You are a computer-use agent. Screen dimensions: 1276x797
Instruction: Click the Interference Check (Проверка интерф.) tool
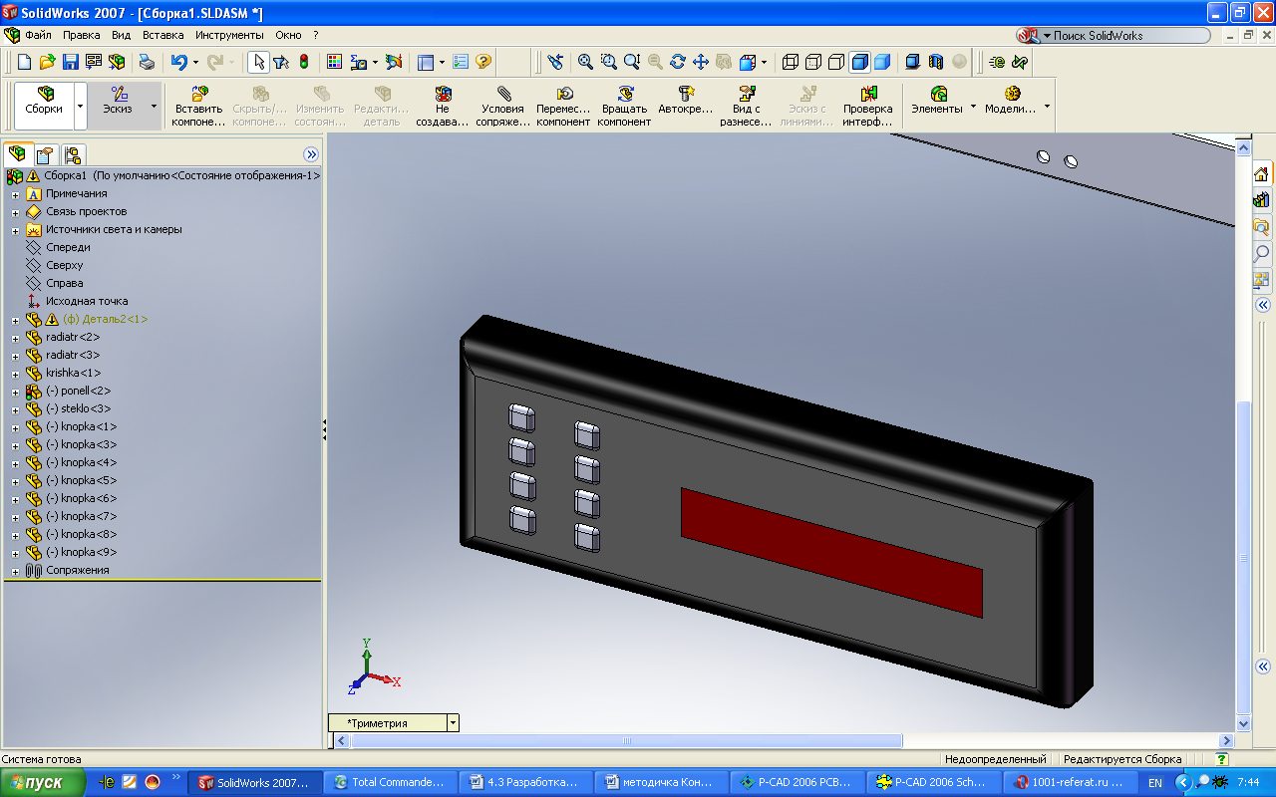pos(867,106)
